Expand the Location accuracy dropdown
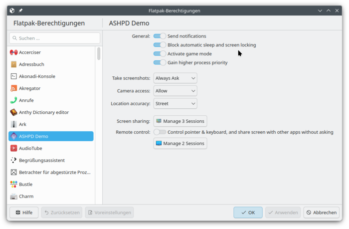349x229 pixels. pyautogui.click(x=175, y=104)
